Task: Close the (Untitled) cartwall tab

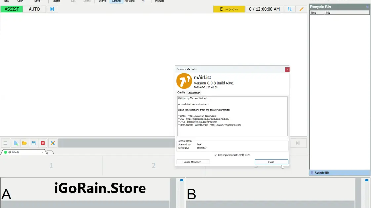Action: 43,152
